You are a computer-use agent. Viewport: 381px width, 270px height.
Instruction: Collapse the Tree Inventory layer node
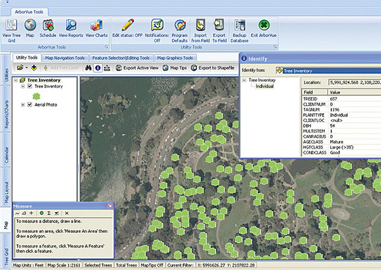click(x=23, y=86)
